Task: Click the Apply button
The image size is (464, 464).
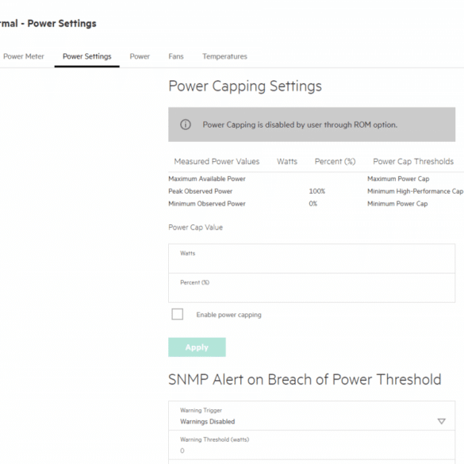Action: coord(197,347)
